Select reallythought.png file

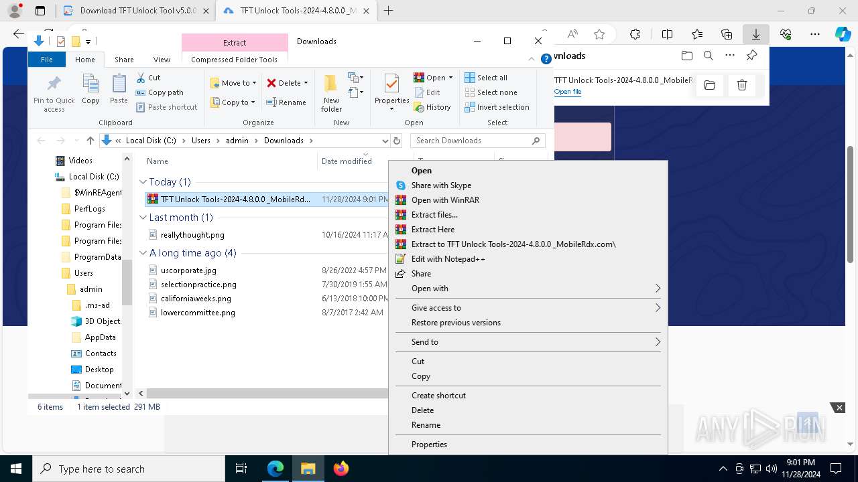point(192,235)
